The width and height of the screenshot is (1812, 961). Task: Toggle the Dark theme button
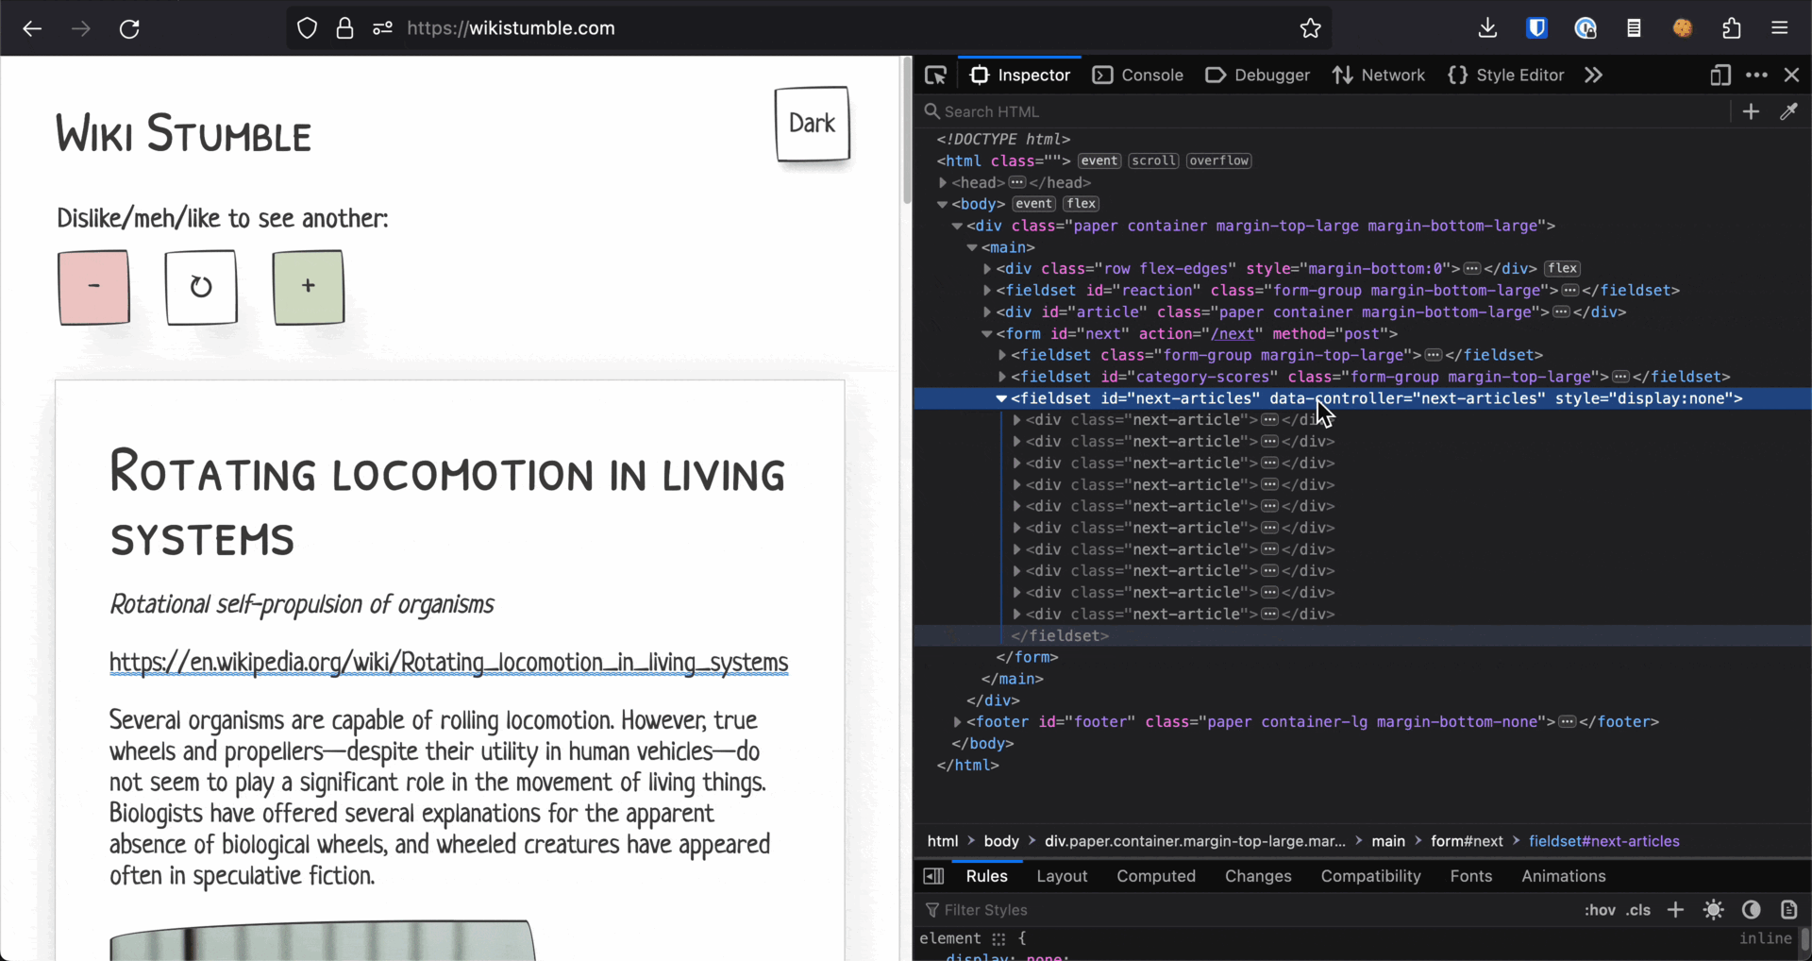(812, 124)
